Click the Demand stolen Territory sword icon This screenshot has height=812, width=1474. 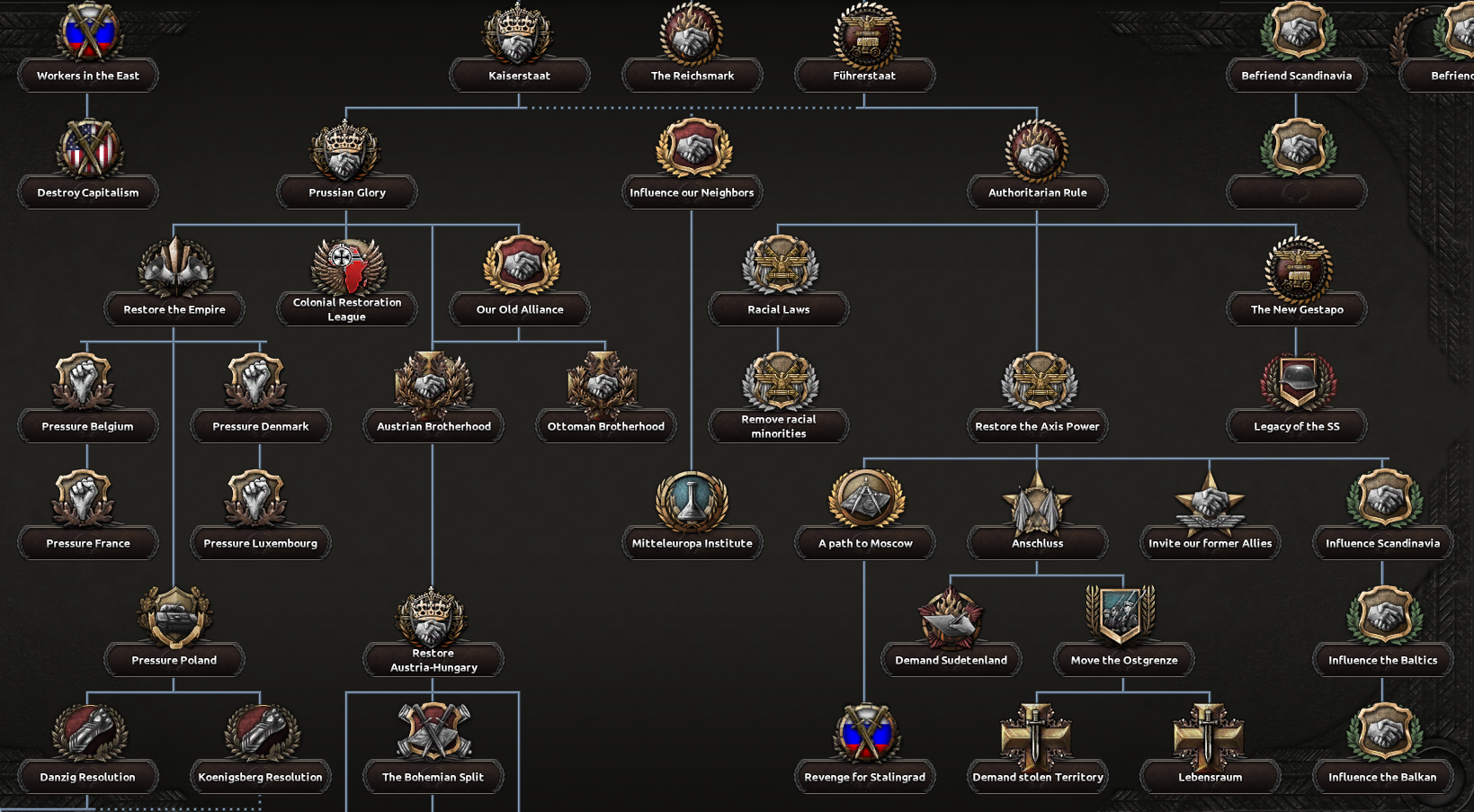click(1037, 736)
